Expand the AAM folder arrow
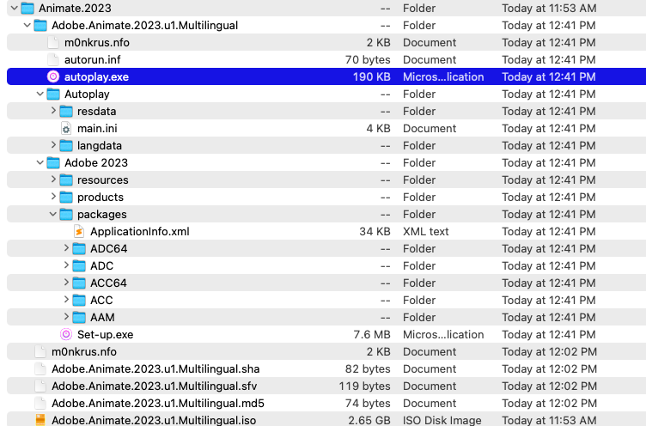Viewport: 646px width, 426px height. point(66,317)
